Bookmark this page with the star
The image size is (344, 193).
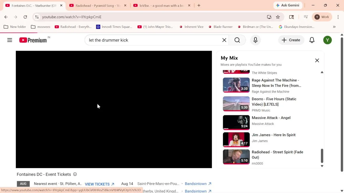click(x=278, y=17)
